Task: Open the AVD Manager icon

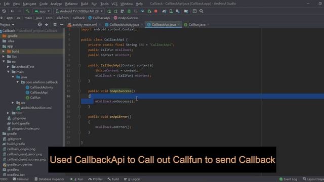Action: coord(171,11)
